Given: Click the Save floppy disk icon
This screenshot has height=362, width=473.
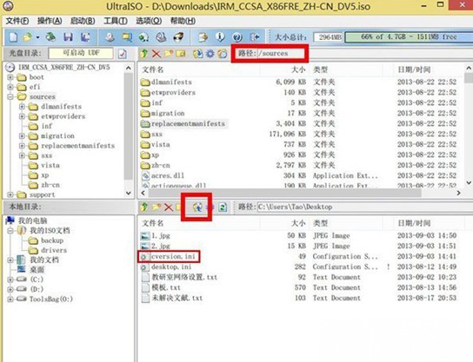Looking at the screenshot, I should click(x=68, y=37).
